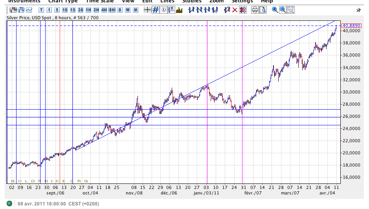This screenshot has height=209, width=369.
Task: Switch to weekly (W) time scale
Action: tap(128, 10)
